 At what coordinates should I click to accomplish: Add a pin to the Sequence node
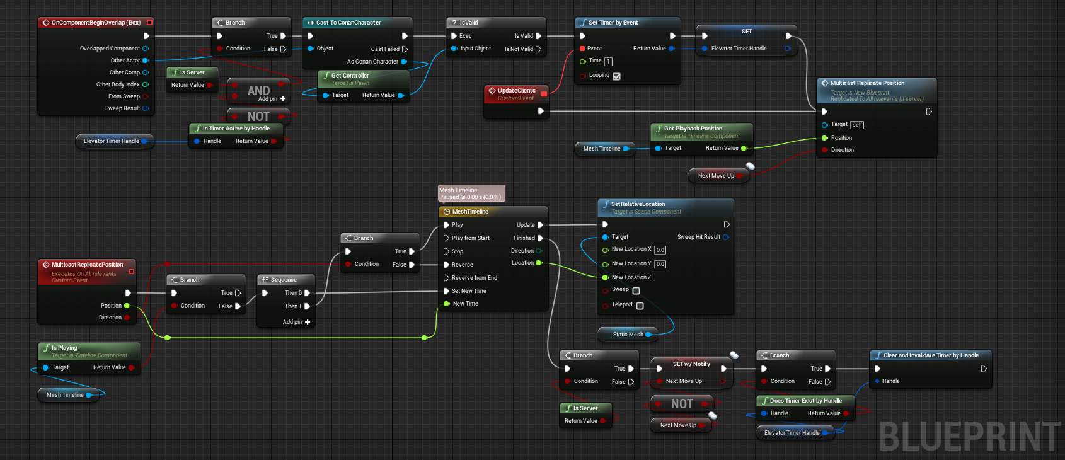pos(308,322)
